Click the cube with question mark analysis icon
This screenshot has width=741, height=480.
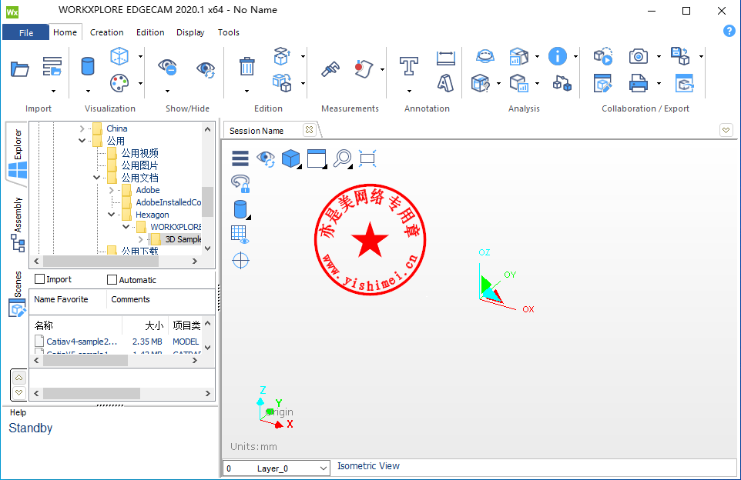[481, 84]
